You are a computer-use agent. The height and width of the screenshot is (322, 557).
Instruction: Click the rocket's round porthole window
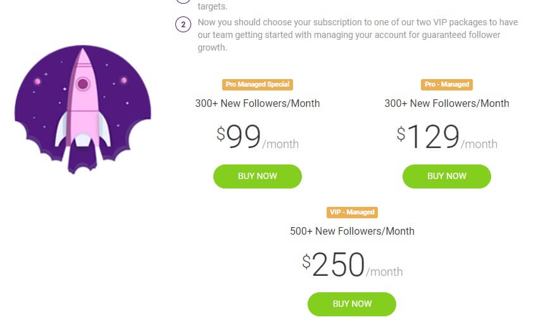click(83, 84)
